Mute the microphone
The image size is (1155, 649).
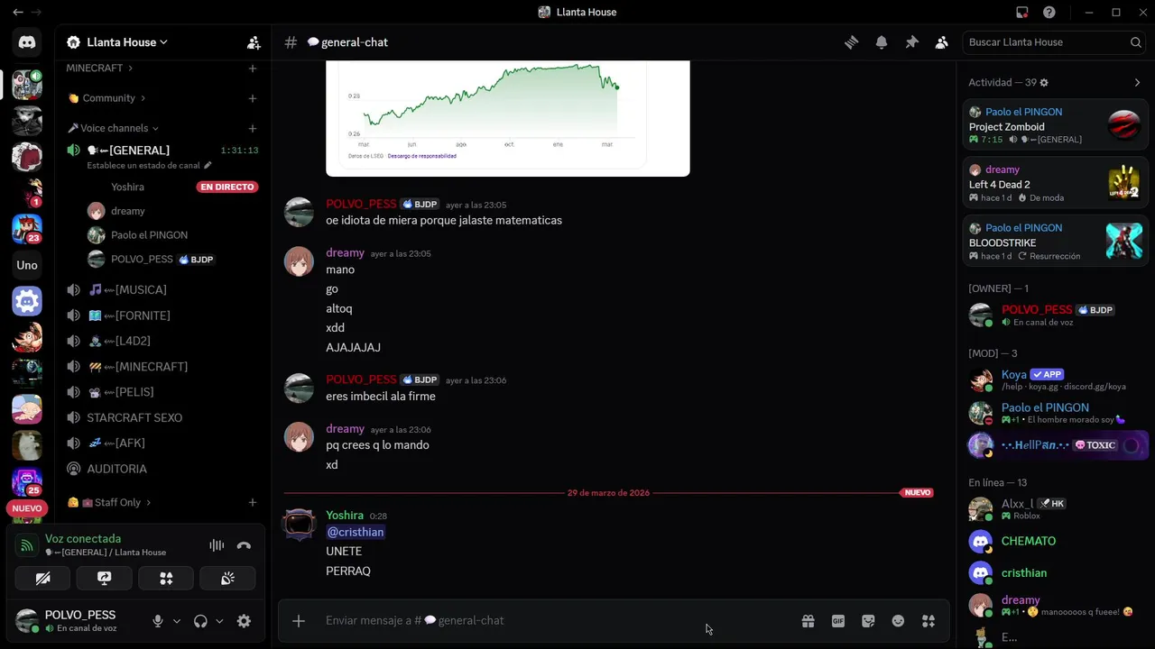(x=158, y=621)
